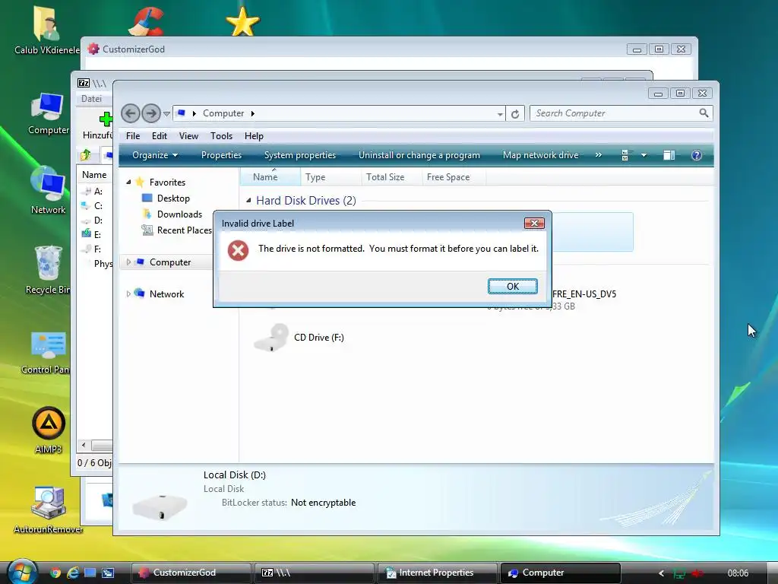
Task: Open the View menu
Action: [x=188, y=136]
